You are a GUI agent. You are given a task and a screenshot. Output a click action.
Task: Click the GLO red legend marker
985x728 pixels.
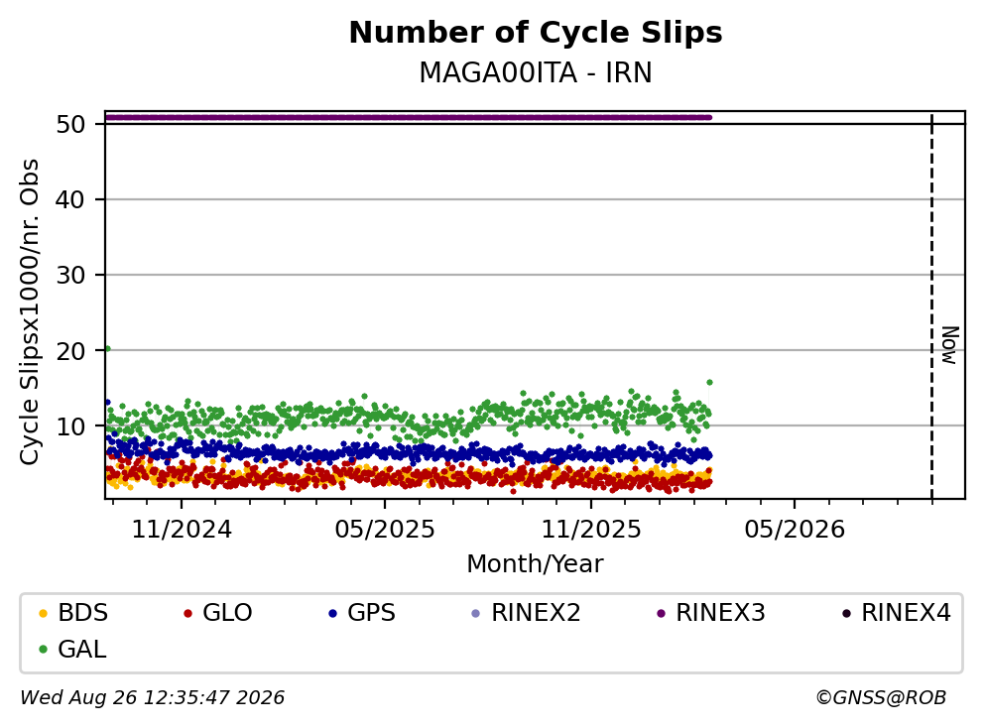coord(187,613)
